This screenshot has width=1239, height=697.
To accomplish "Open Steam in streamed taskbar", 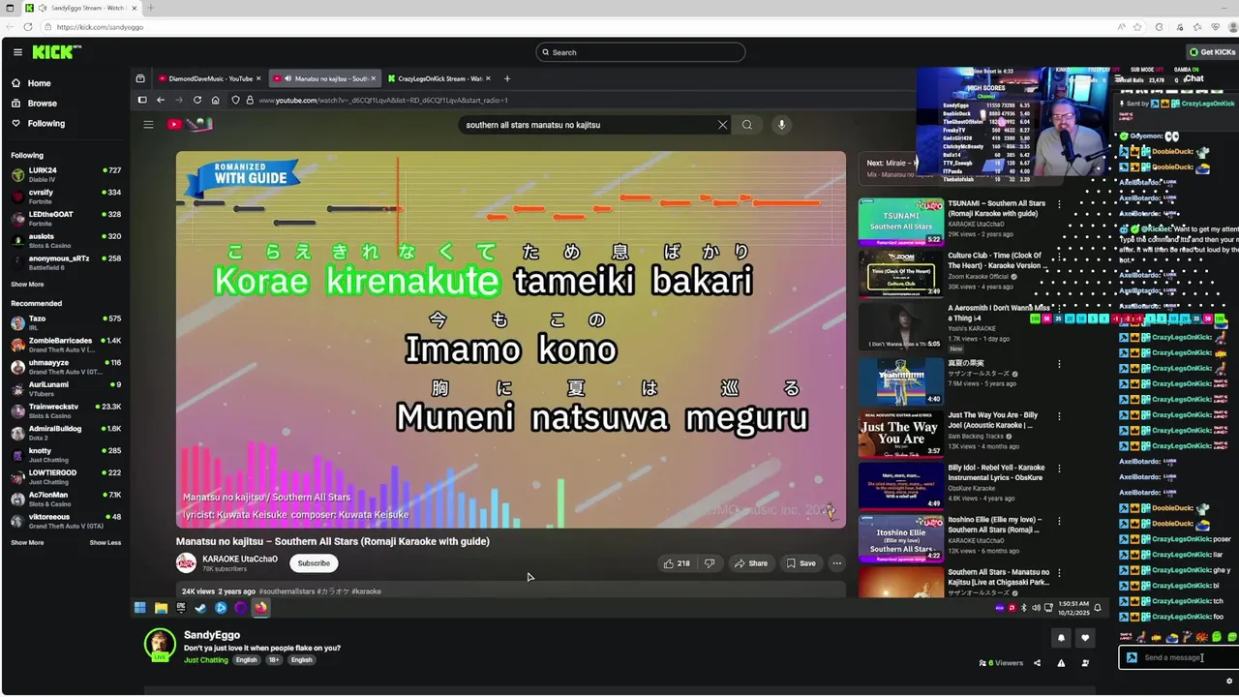I will point(200,608).
